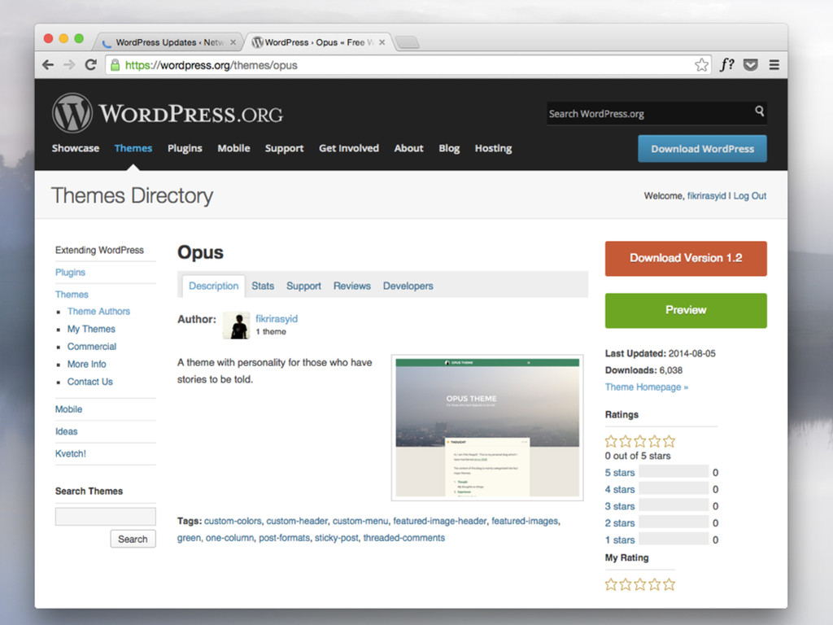Open the f? font extension icon
The height and width of the screenshot is (625, 833).
726,65
